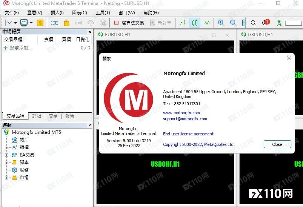Zoom out the chart with magnifier minus
Viewport: 303px width, 207px height.
tap(233, 23)
